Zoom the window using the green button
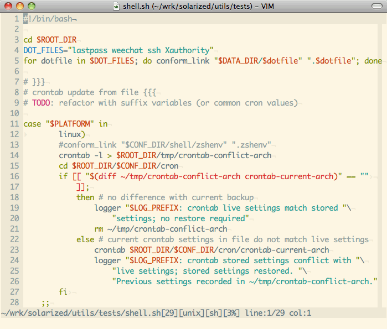Viewport: 387px width, 329px height. tap(31, 6)
